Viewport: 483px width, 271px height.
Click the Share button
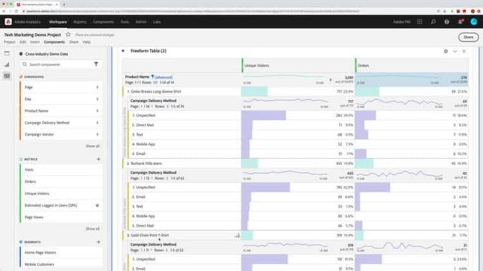pyautogui.click(x=468, y=37)
